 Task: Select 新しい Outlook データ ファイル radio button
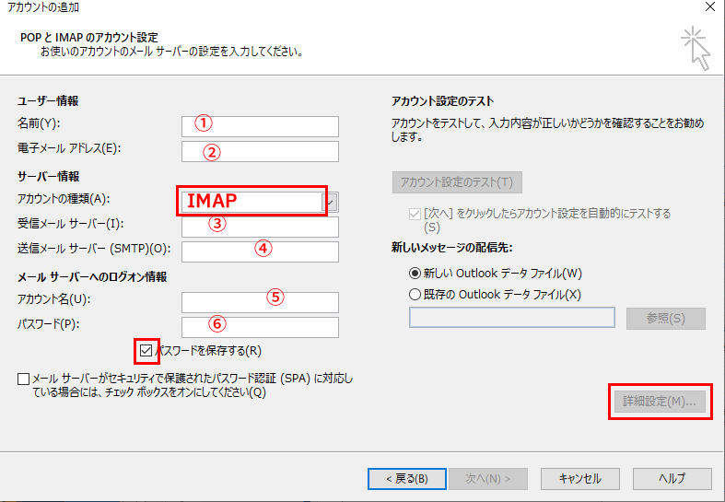pos(414,274)
